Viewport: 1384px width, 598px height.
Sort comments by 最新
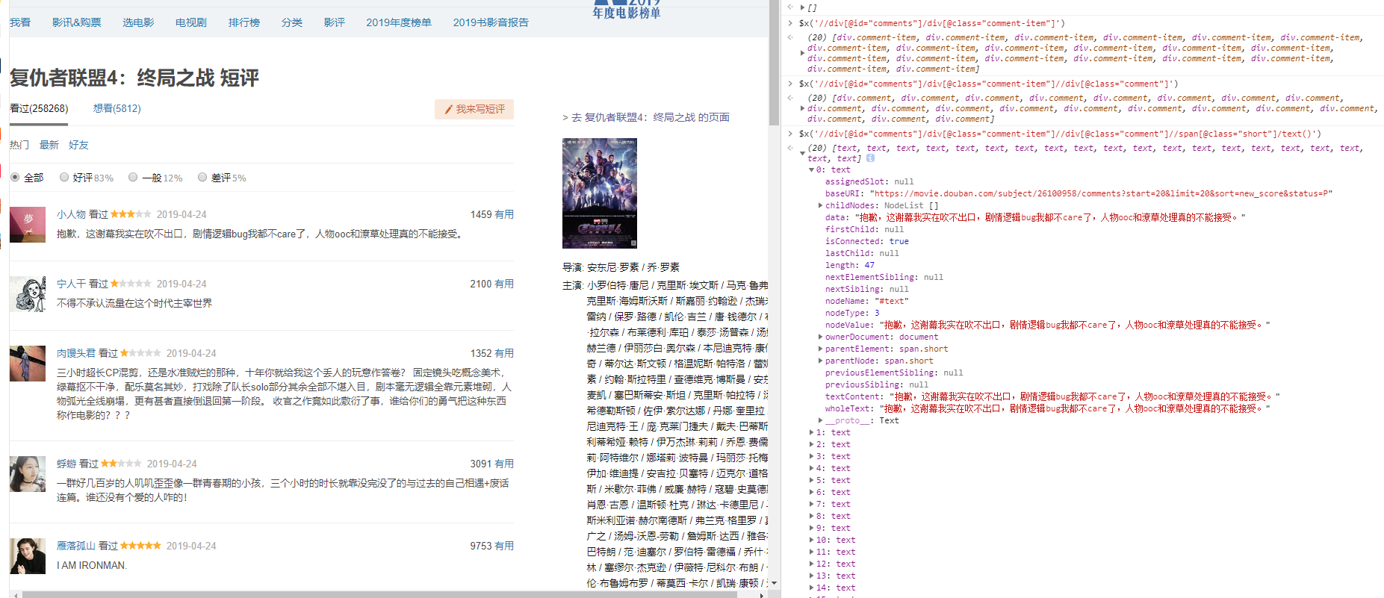pos(49,145)
